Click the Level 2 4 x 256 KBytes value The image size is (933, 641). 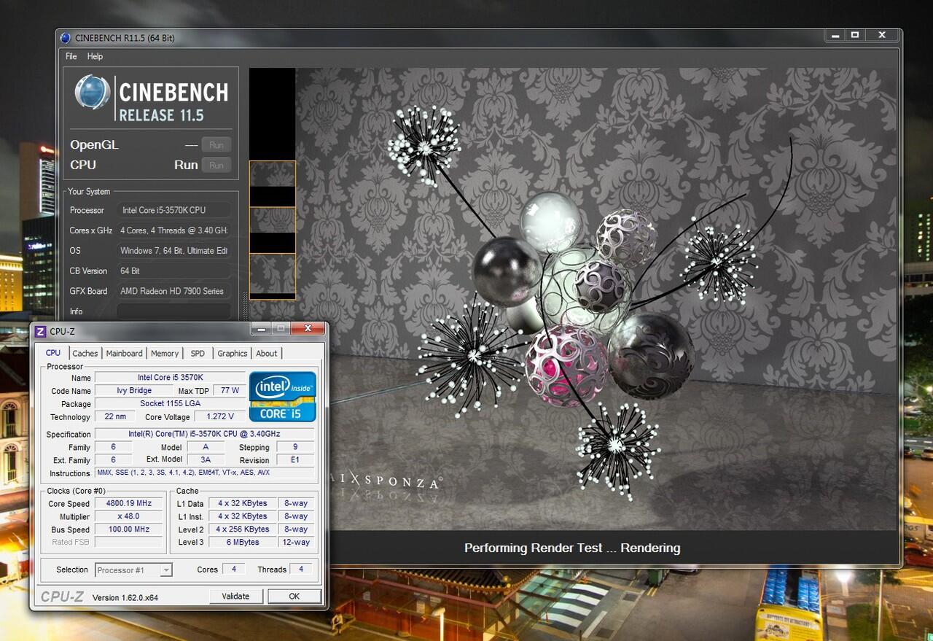243,530
